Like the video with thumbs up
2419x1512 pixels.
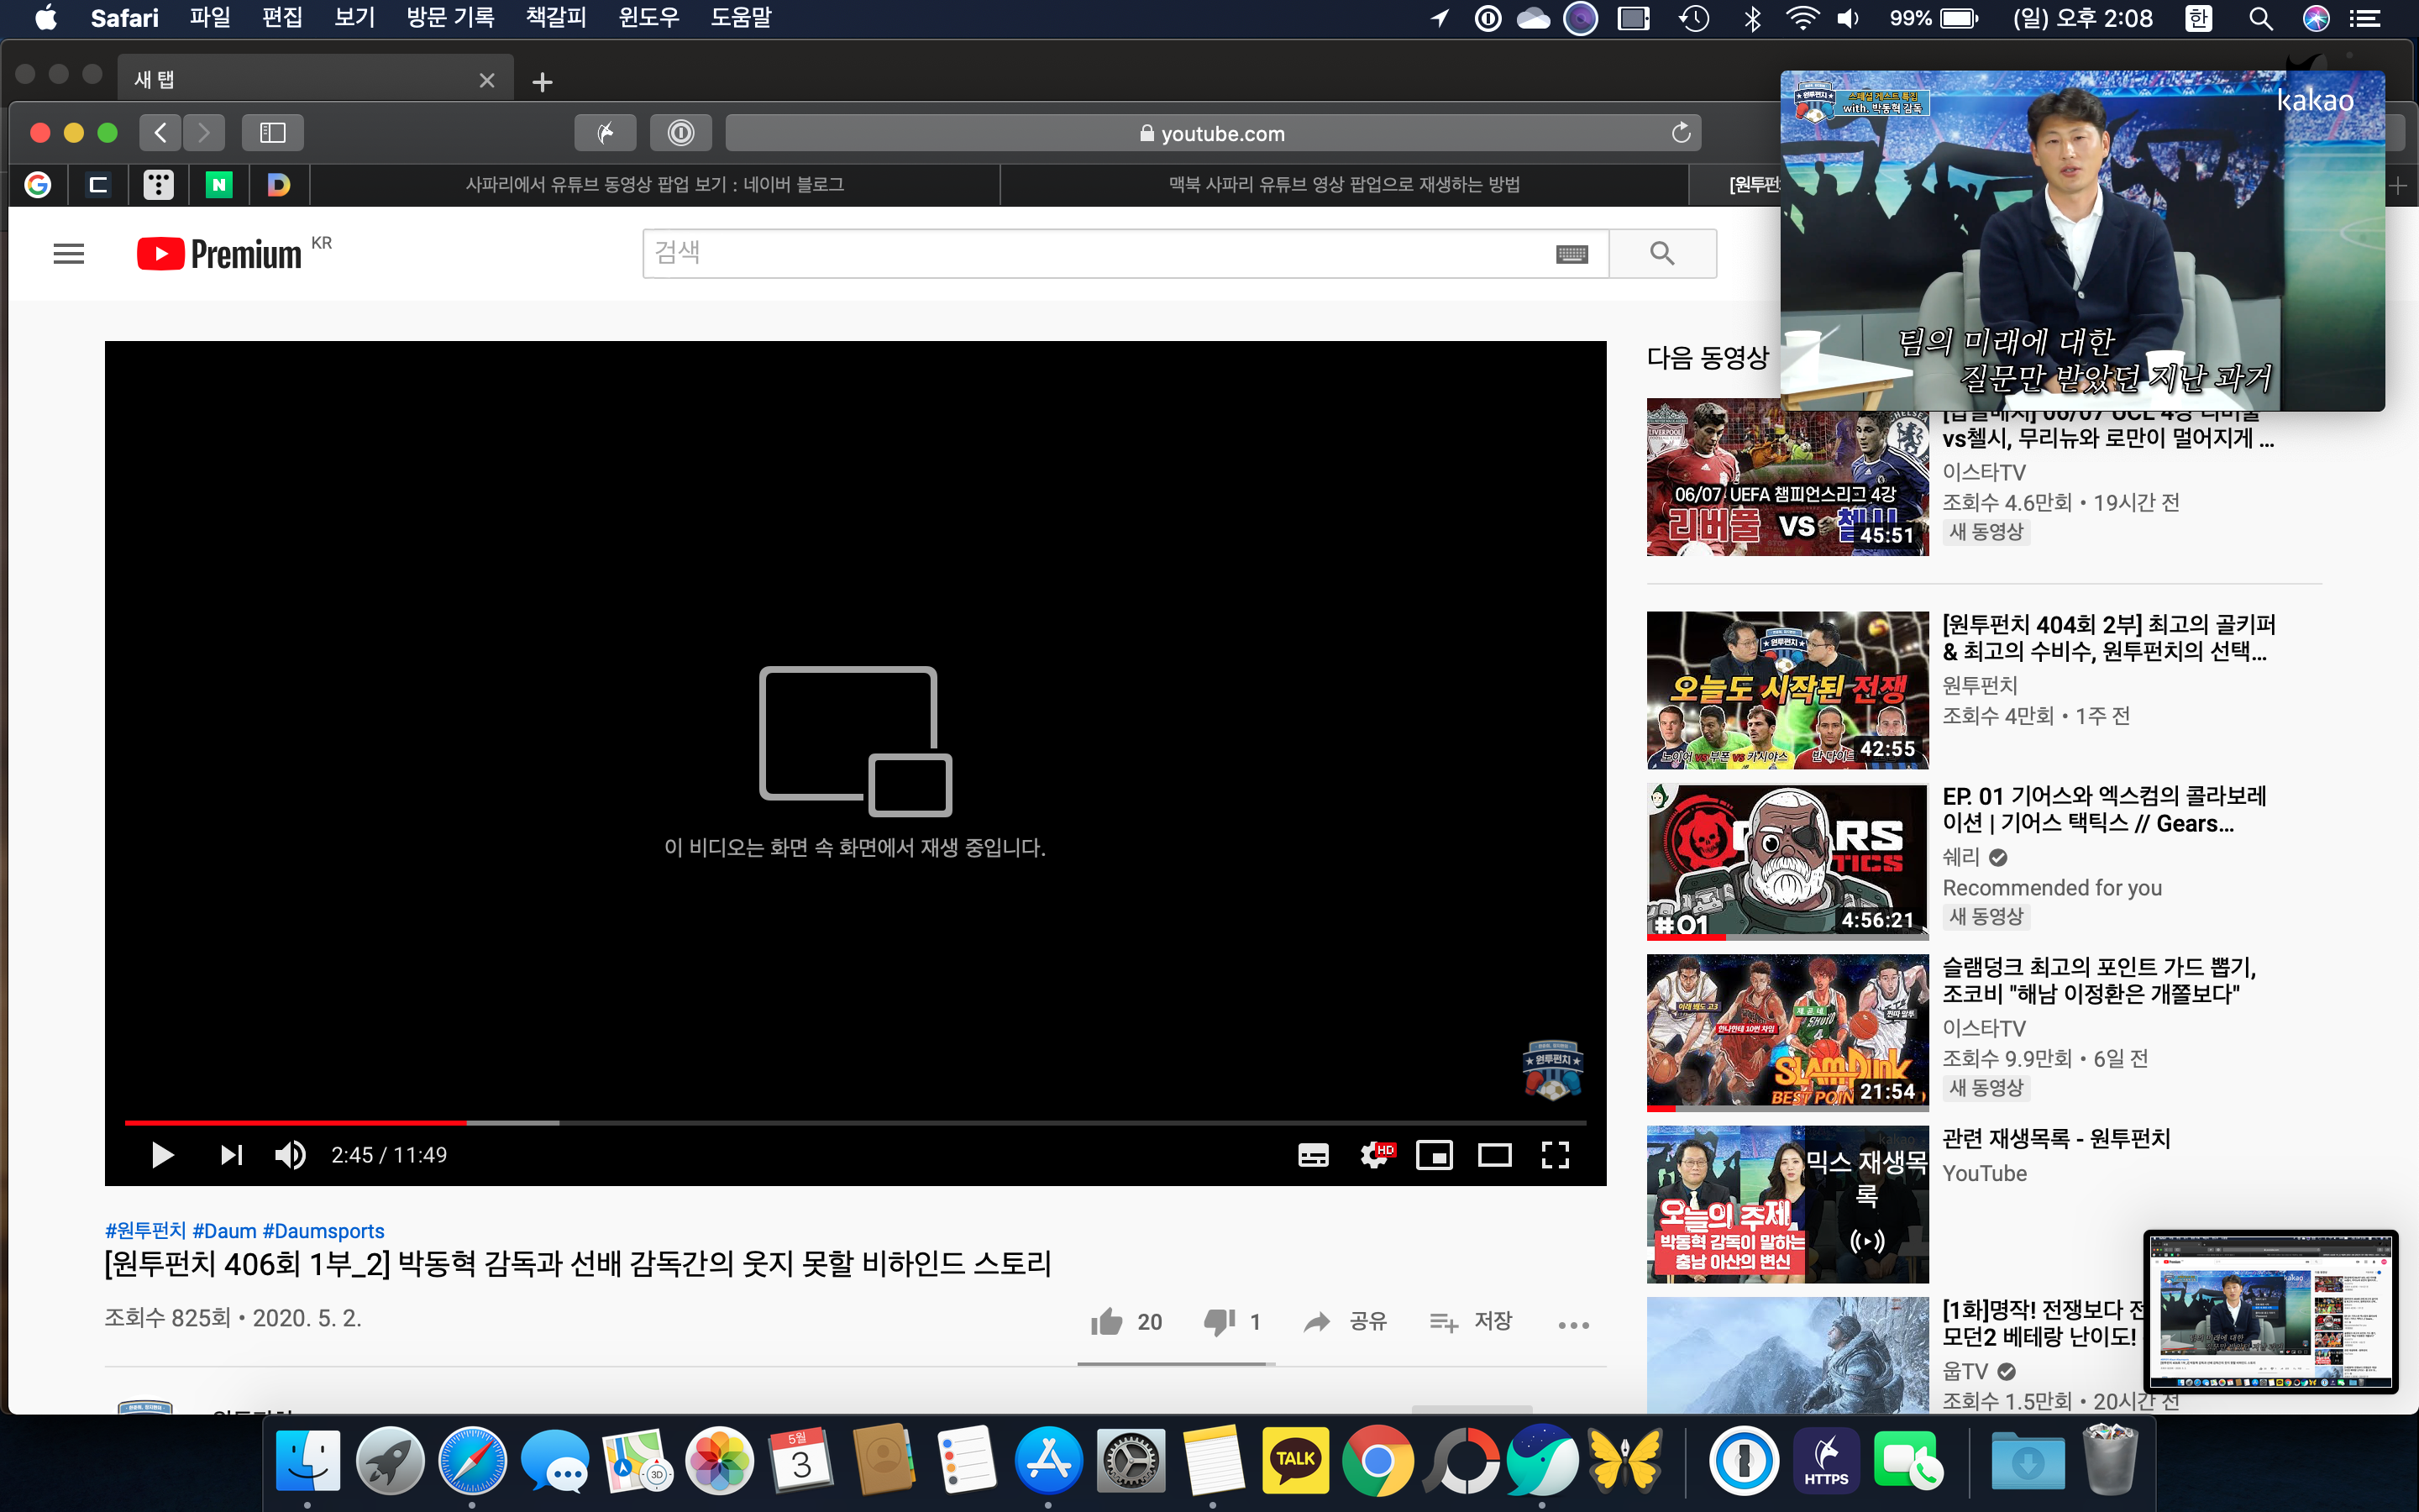click(x=1108, y=1322)
